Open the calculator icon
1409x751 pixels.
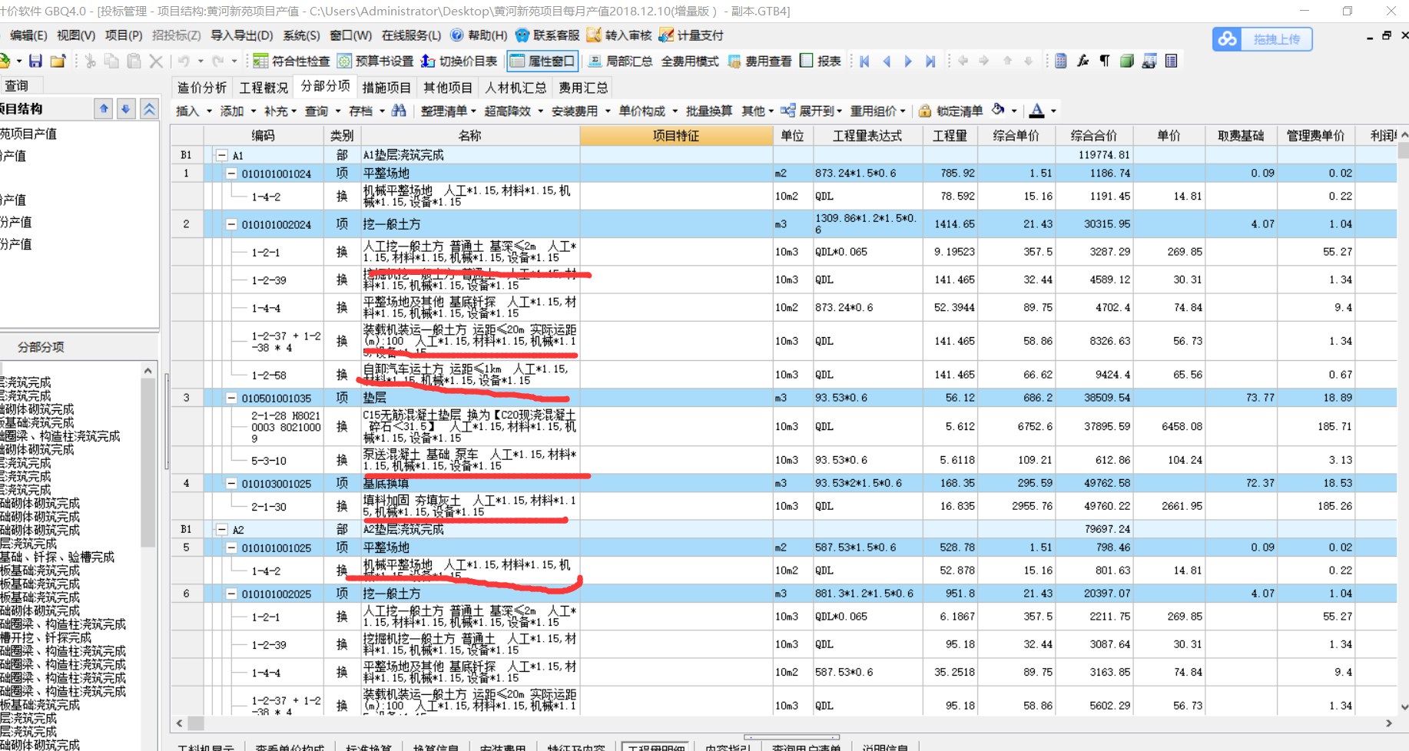tap(1061, 61)
